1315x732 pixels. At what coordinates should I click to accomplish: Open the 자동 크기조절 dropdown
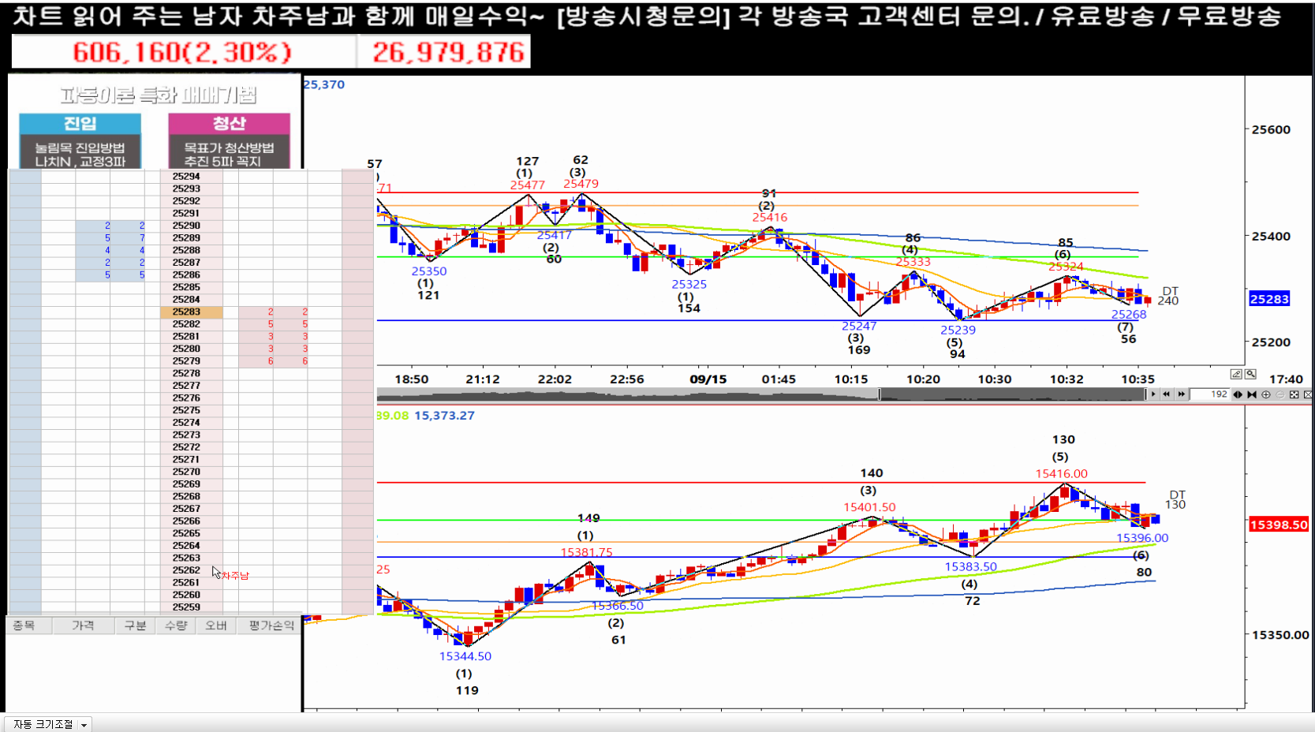(84, 725)
